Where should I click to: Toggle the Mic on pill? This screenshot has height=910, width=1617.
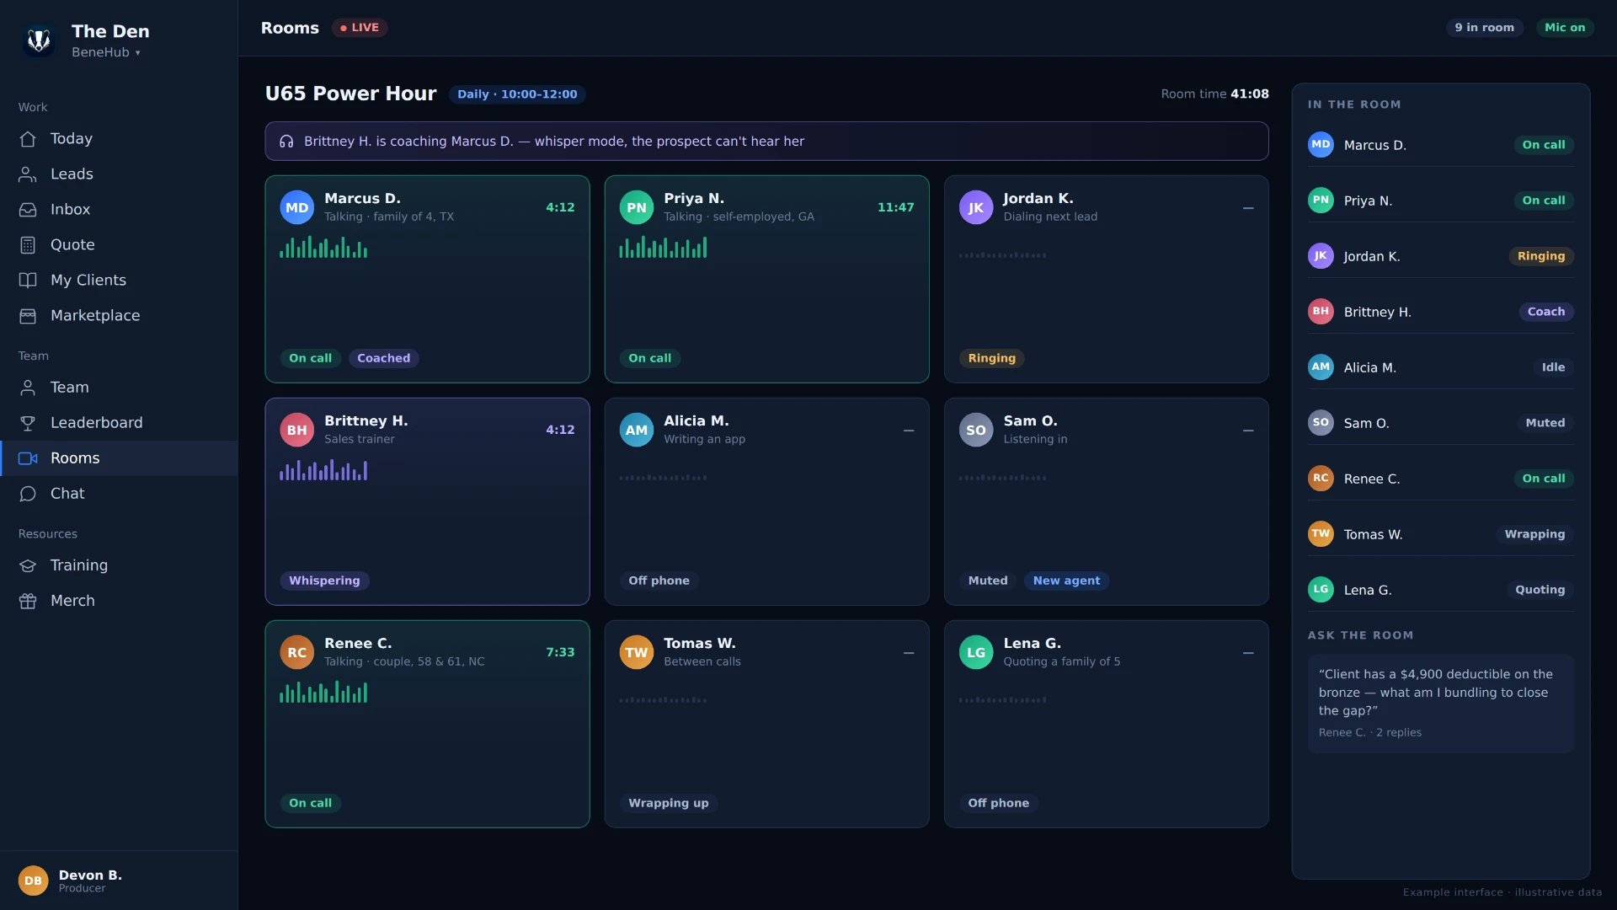point(1565,28)
